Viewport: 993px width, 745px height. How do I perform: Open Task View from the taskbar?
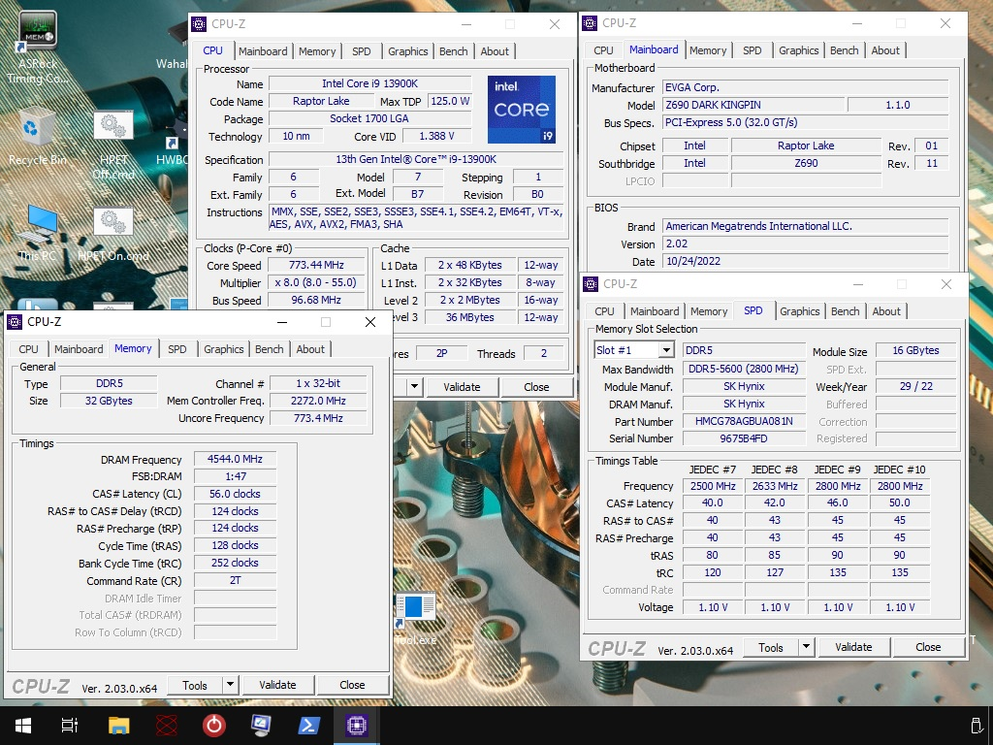click(70, 726)
